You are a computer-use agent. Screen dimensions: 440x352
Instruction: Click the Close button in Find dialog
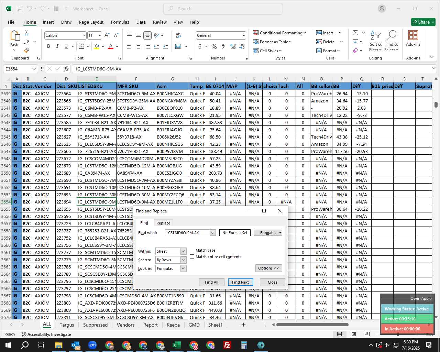pyautogui.click(x=273, y=282)
